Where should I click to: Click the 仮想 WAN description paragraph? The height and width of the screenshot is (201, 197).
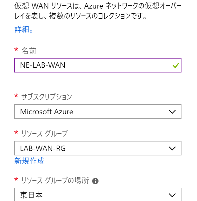point(95,11)
